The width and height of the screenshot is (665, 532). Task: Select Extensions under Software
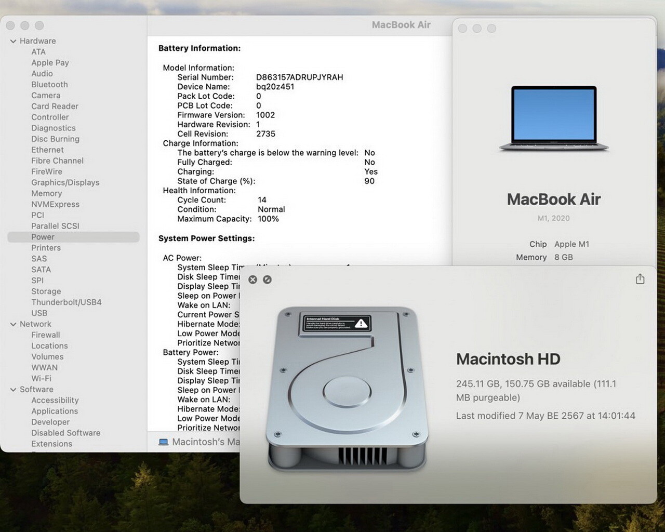[51, 445]
